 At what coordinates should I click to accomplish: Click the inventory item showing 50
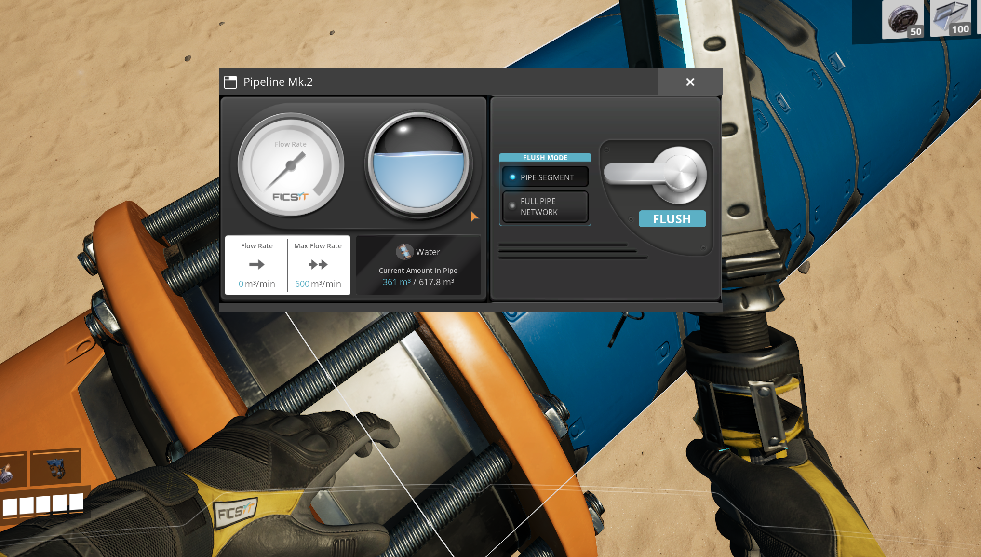903,19
